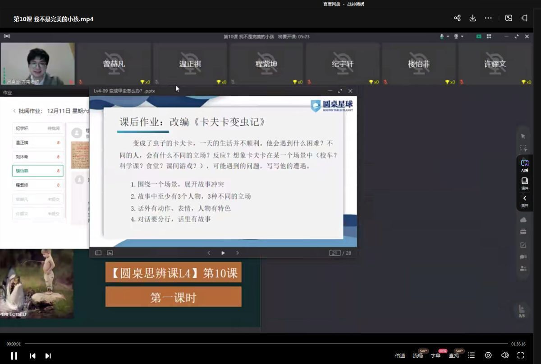Switch to picture-in-picture mini window mode
Viewport: 541px width, 364px height.
(509, 18)
